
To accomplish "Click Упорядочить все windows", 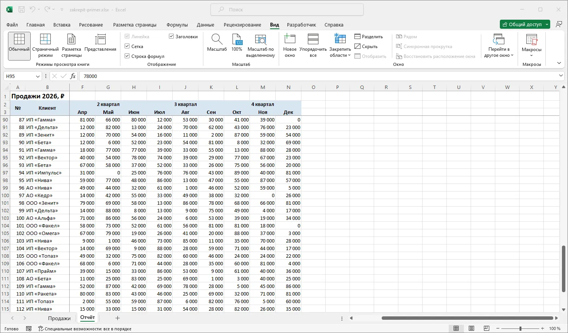I will click(x=313, y=46).
